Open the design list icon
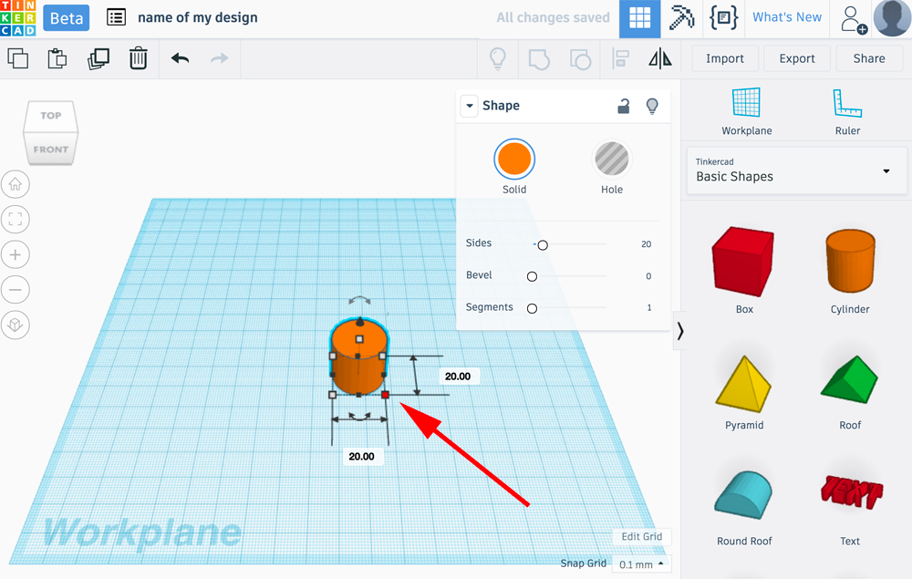This screenshot has height=579, width=912. pos(117,17)
